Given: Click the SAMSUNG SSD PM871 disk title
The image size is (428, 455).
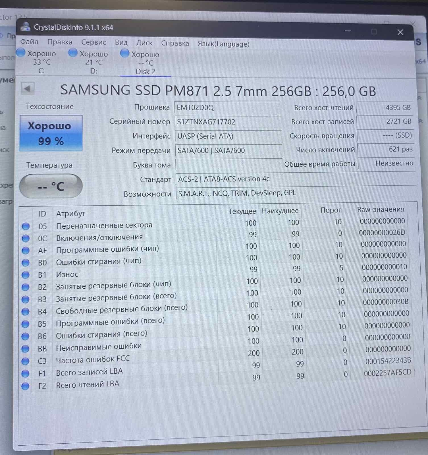Looking at the screenshot, I should click(x=218, y=91).
